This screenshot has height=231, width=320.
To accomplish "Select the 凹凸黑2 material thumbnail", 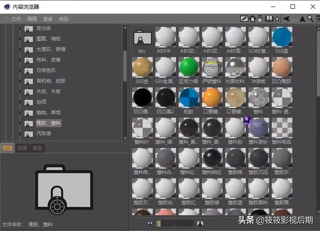I will (165, 97).
